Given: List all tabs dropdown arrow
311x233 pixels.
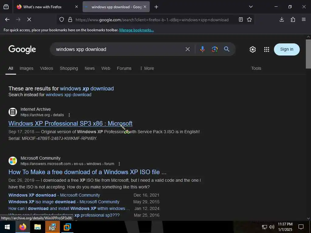Looking at the screenshot, I should [x=251, y=7].
